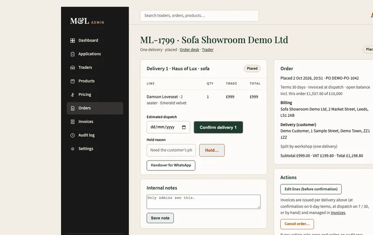This screenshot has height=235, width=373.
Task: Open Dashboard in the sidebar
Action: [x=95, y=40]
